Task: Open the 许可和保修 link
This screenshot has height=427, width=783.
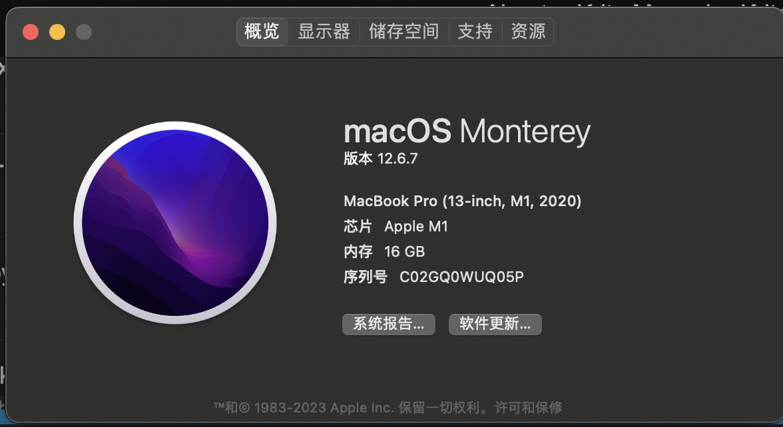Action: (x=529, y=408)
